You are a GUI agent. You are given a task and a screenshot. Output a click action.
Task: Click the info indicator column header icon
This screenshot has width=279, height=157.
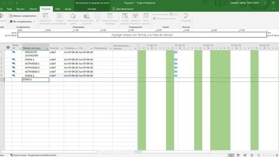[x=8, y=48]
